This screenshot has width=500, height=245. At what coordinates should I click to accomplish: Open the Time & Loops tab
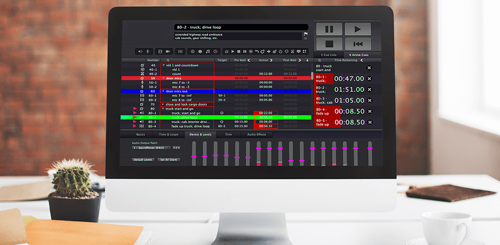(169, 134)
